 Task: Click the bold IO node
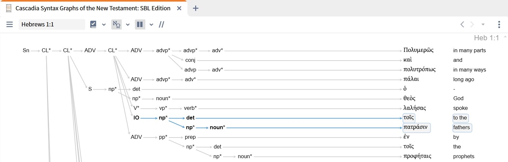tap(136, 118)
